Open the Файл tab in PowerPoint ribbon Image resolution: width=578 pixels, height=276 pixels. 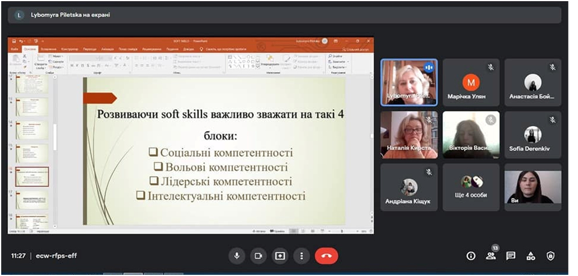(x=15, y=49)
